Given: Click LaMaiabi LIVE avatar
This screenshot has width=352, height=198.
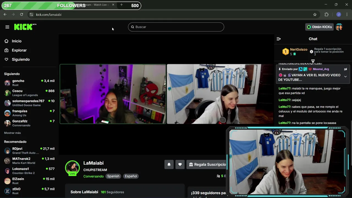Looking at the screenshot, I should pos(72,168).
